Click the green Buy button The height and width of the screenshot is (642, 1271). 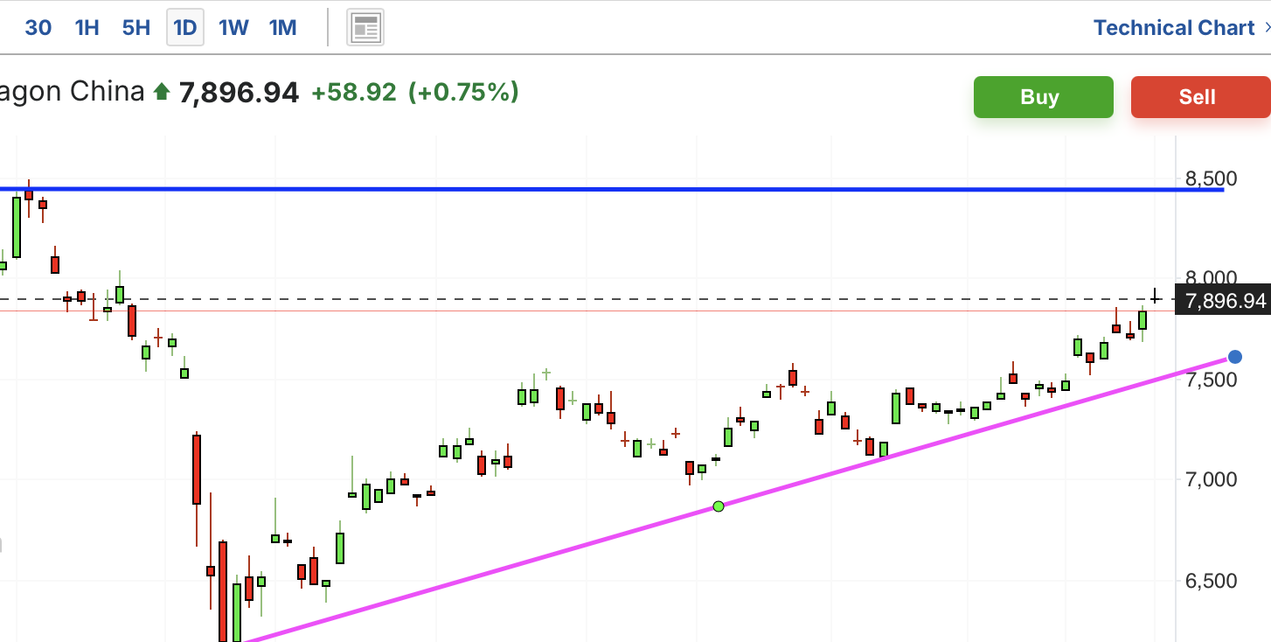point(1044,97)
